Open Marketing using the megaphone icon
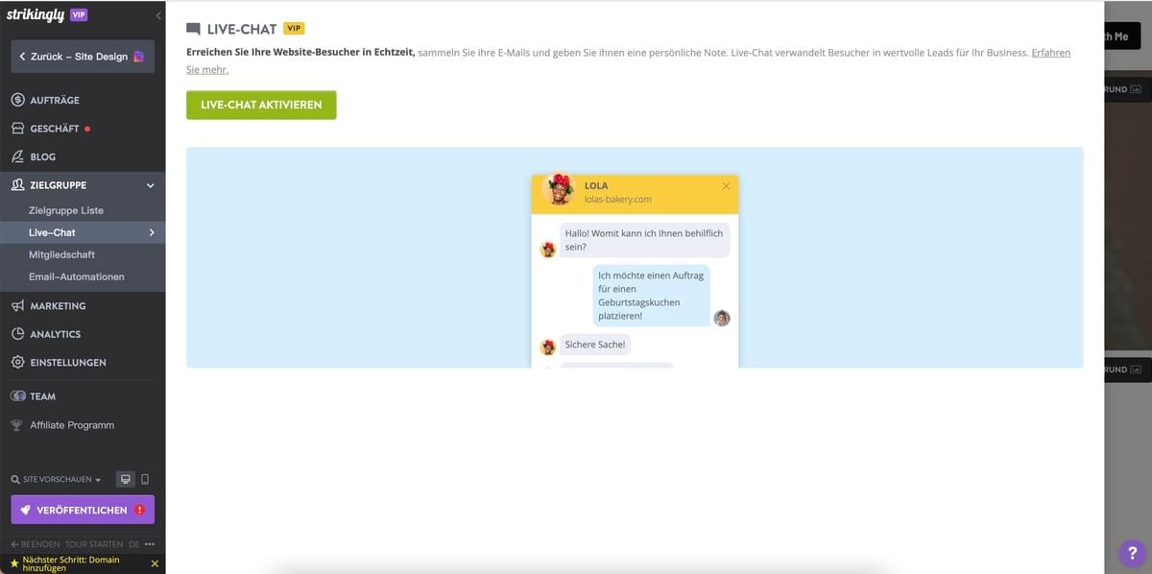The height and width of the screenshot is (574, 1152). (16, 305)
